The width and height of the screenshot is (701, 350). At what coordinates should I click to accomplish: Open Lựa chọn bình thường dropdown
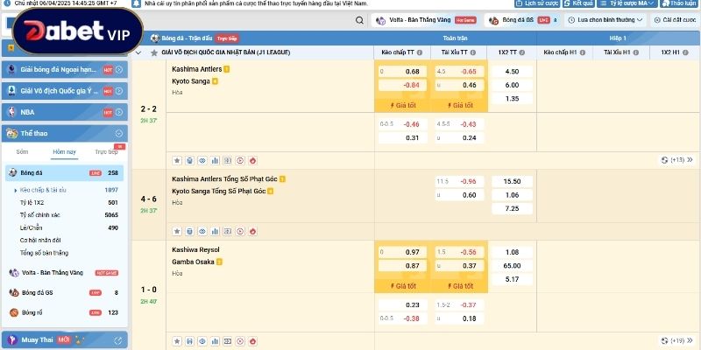(605, 20)
